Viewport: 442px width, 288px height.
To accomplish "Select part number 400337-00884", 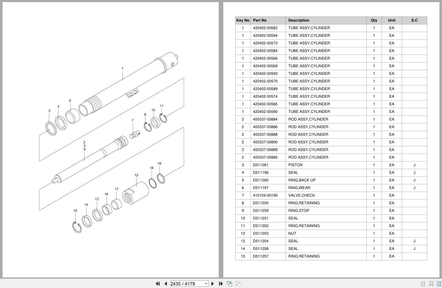I will point(265,119).
